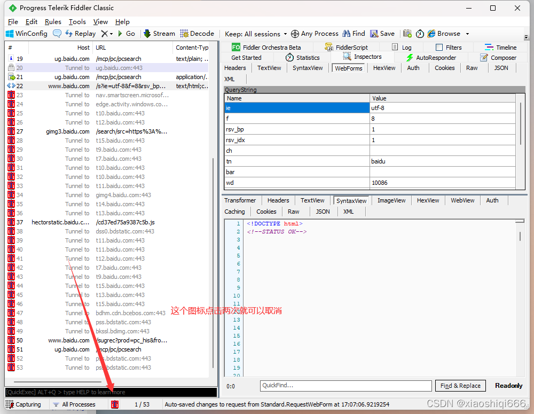
Task: Select the request HexView tab
Action: coord(384,68)
